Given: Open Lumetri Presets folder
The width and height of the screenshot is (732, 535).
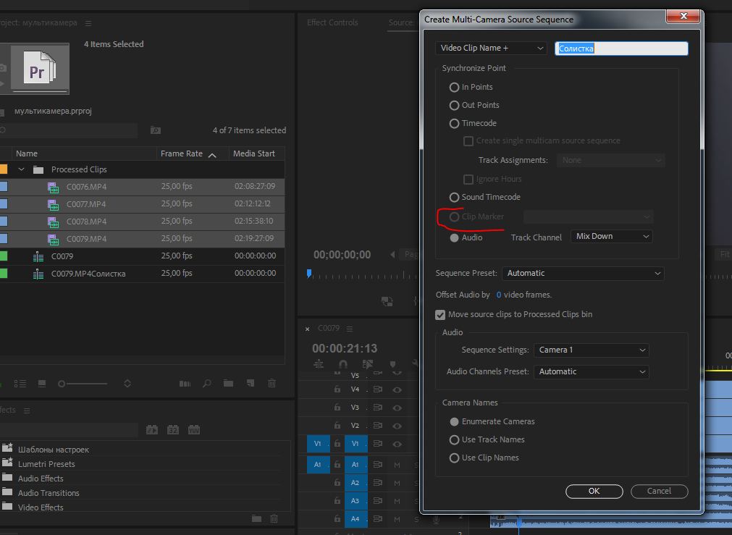Looking at the screenshot, I should (46, 464).
